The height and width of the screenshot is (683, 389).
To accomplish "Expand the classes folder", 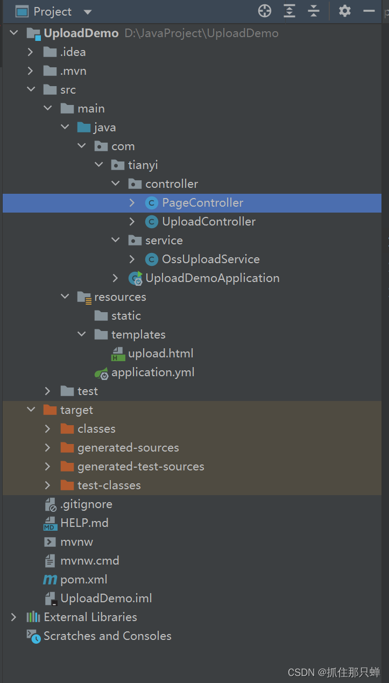I will tap(48, 429).
